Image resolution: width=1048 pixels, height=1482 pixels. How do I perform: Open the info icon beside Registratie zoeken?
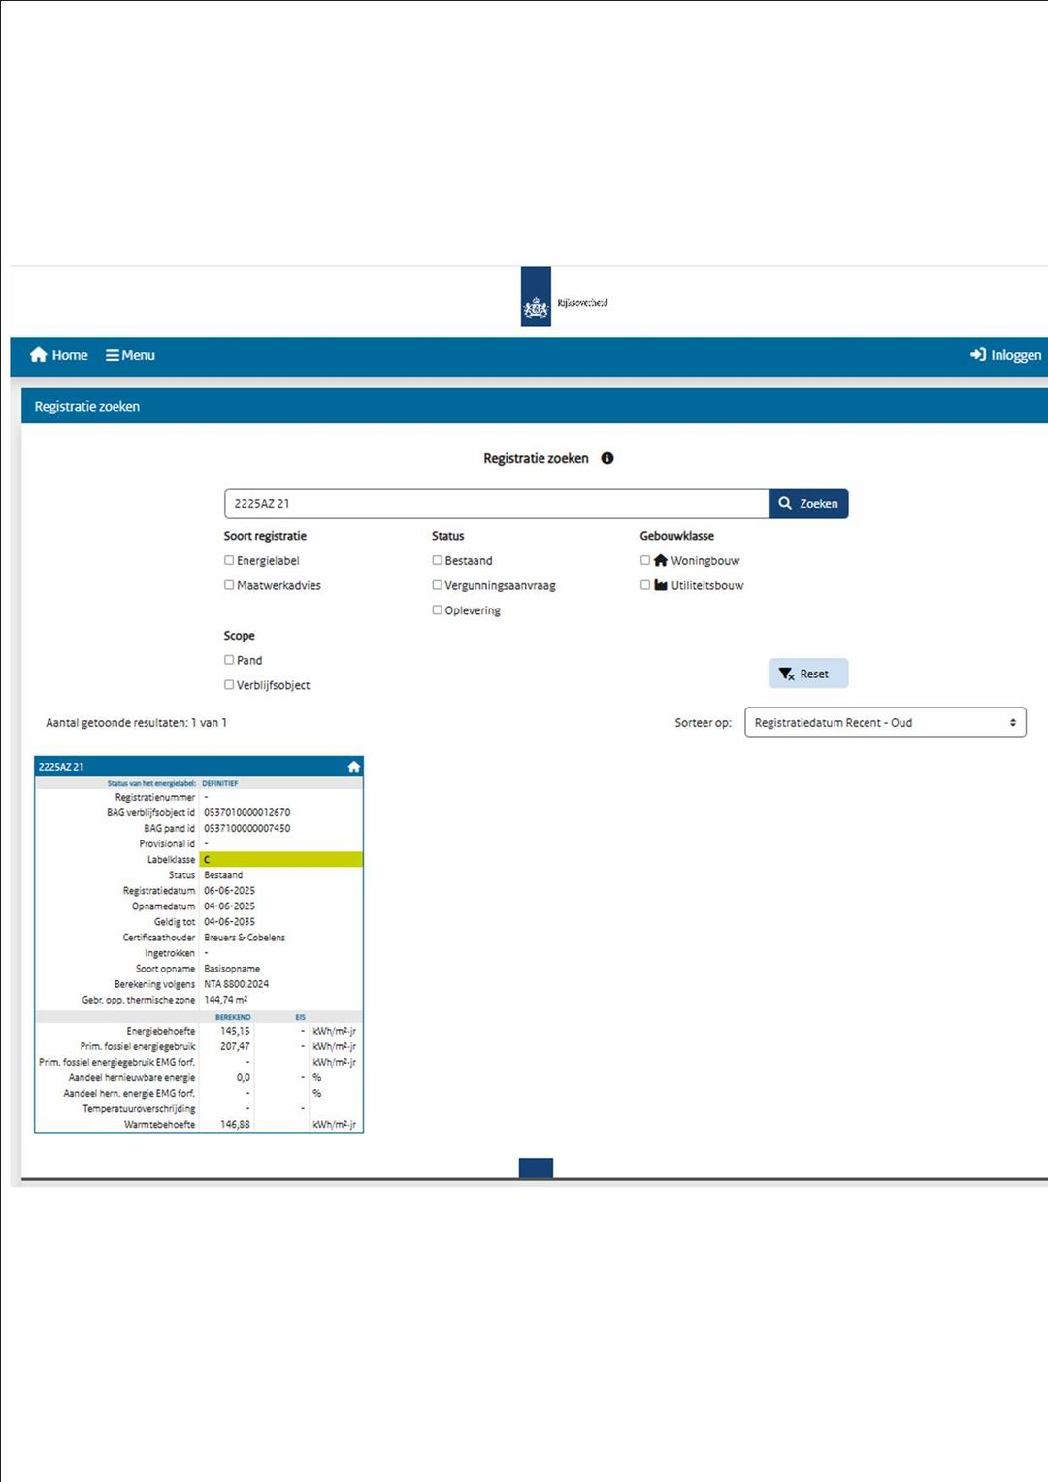pyautogui.click(x=607, y=458)
